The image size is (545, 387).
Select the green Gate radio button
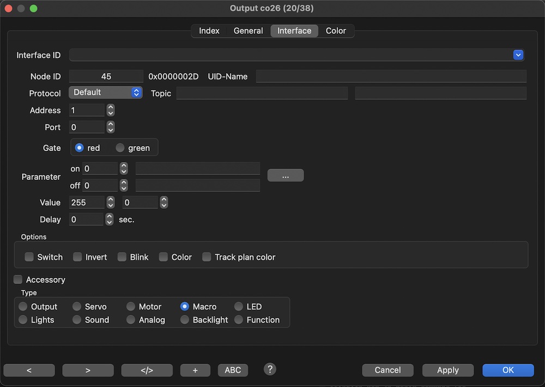(x=120, y=148)
